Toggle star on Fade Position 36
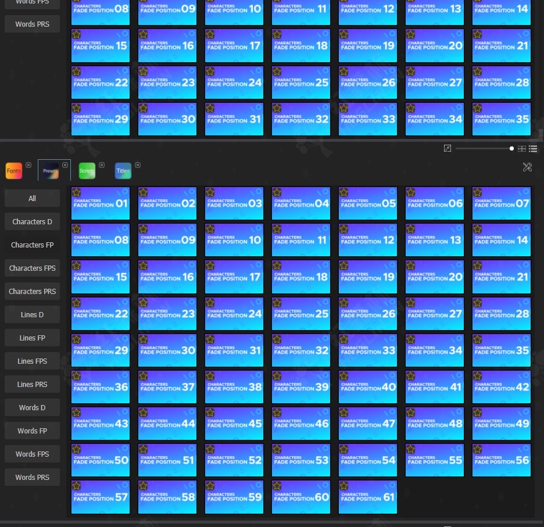The height and width of the screenshot is (527, 544). tap(76, 376)
